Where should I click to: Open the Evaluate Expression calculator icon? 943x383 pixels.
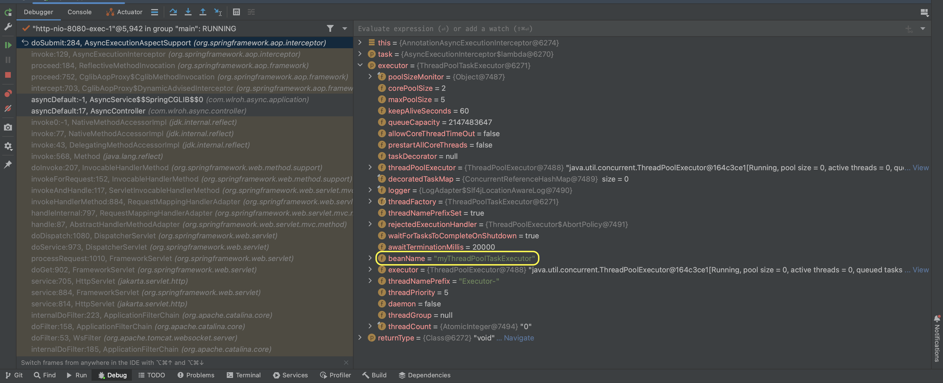236,12
